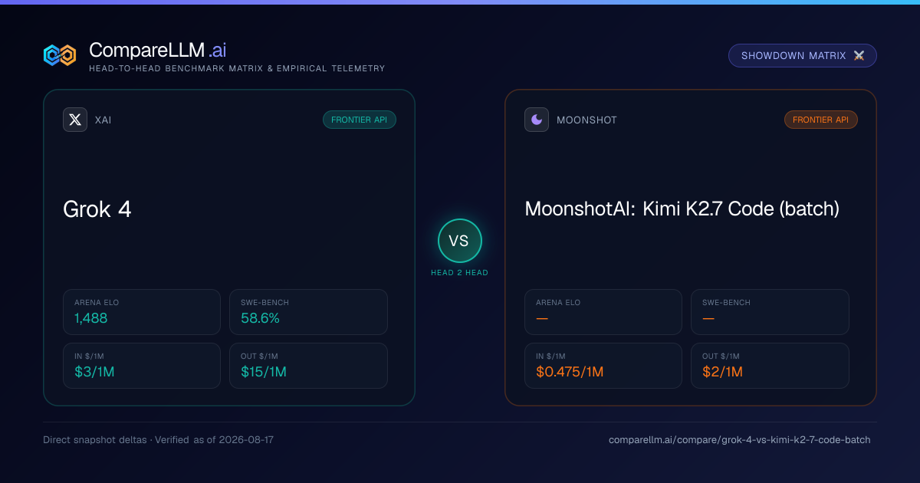Select the Kimi K2.7 Code (batch) title
The image size is (920, 483).
pos(682,209)
